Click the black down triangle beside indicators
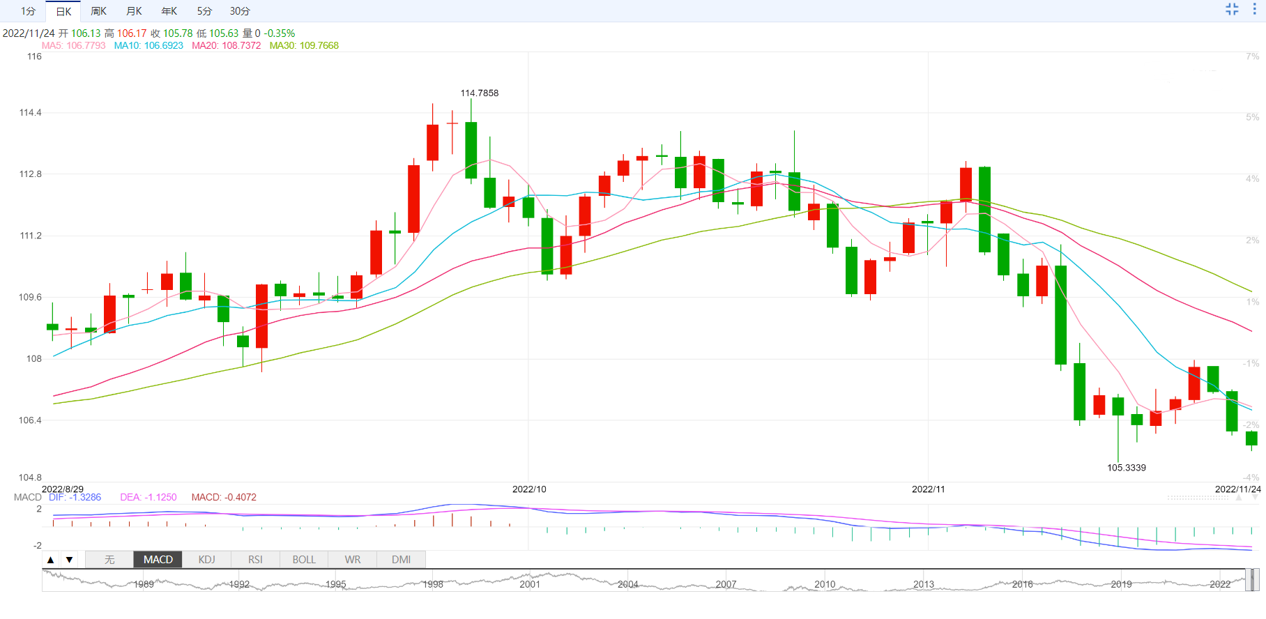1266x619 pixels. pyautogui.click(x=69, y=560)
